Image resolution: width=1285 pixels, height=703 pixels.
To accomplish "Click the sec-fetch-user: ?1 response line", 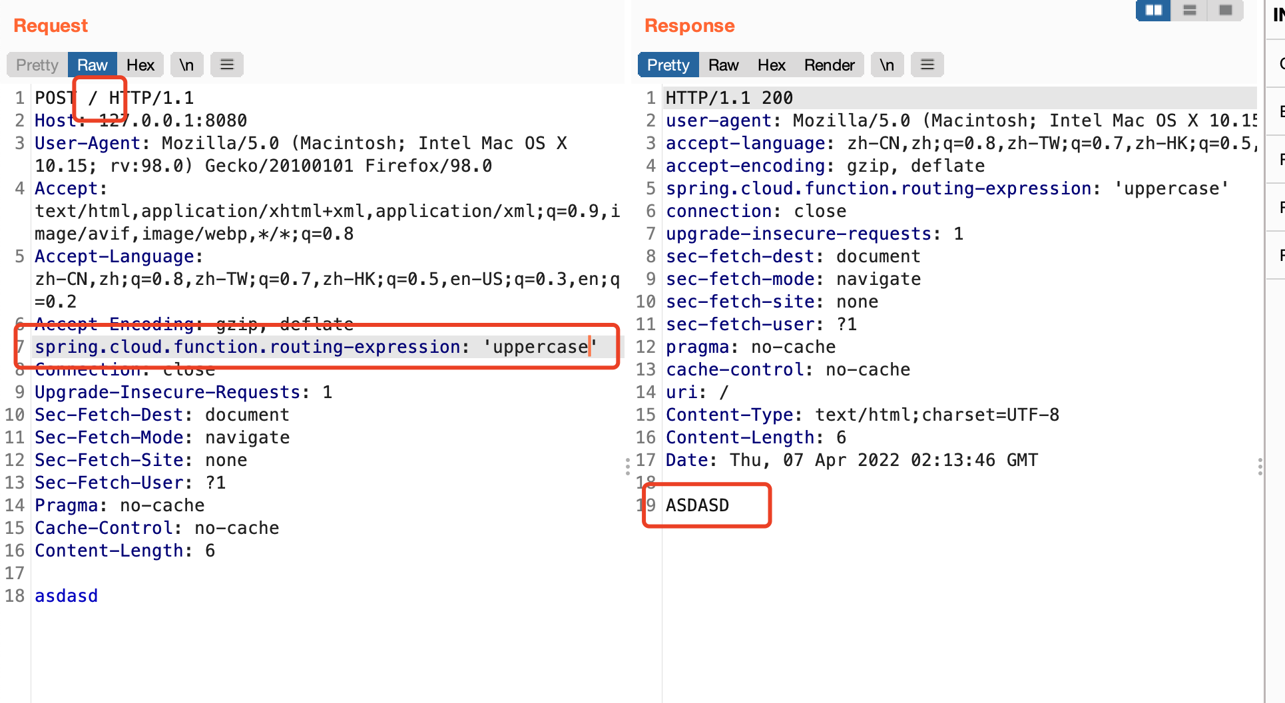I will (762, 324).
